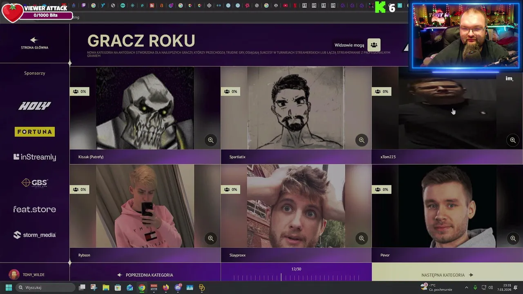Zoom the Slayproxx nominee photo
The image size is (523, 294).
pos(362,238)
